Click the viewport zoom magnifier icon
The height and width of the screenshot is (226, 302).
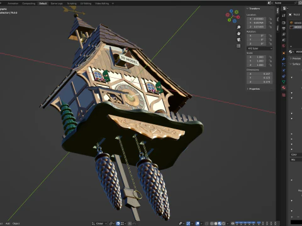238,28
